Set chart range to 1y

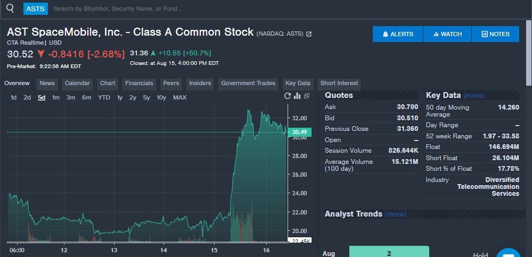tap(120, 98)
